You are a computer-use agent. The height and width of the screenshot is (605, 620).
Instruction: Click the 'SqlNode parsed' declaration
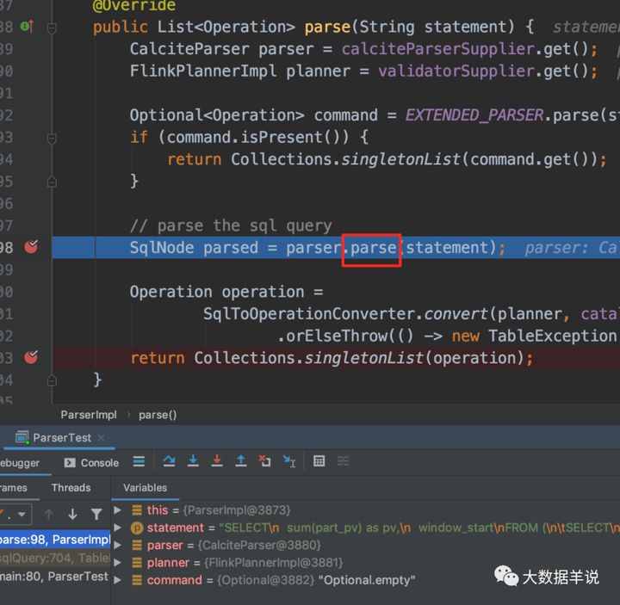pyautogui.click(x=194, y=247)
